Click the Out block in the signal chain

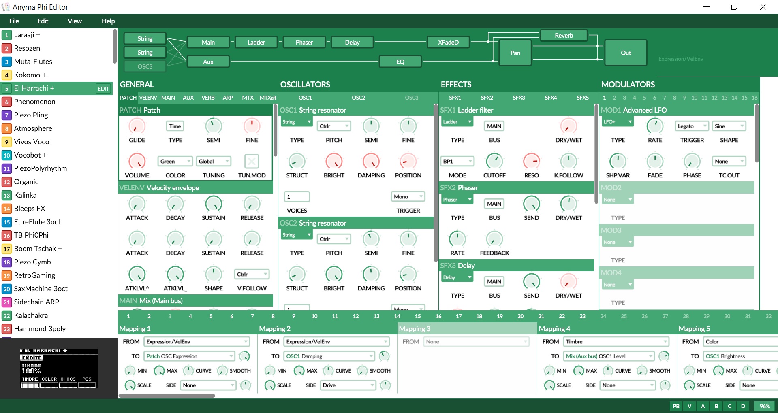point(626,53)
